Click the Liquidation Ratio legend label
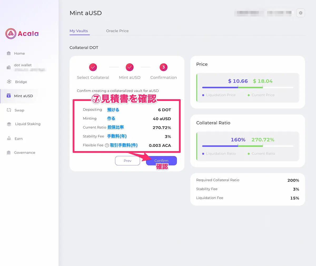 tap(221, 154)
